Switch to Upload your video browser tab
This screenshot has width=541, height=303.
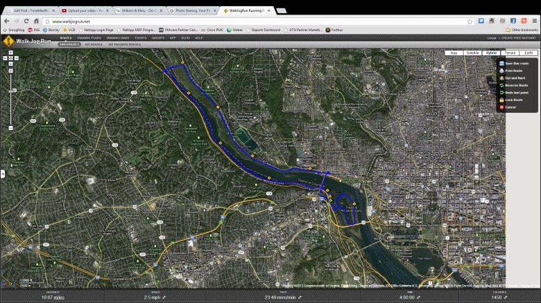tap(85, 10)
